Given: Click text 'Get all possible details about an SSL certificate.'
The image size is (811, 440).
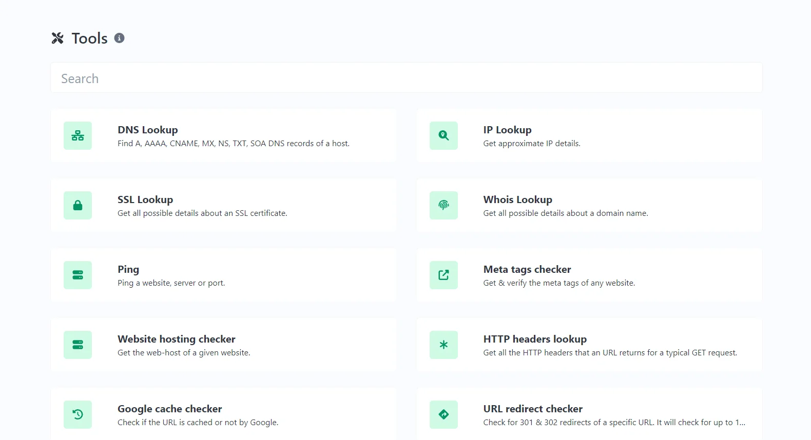Looking at the screenshot, I should point(202,213).
